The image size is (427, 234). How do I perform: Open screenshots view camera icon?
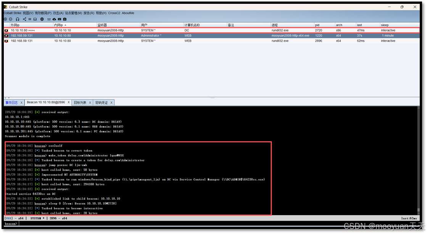(x=65, y=19)
